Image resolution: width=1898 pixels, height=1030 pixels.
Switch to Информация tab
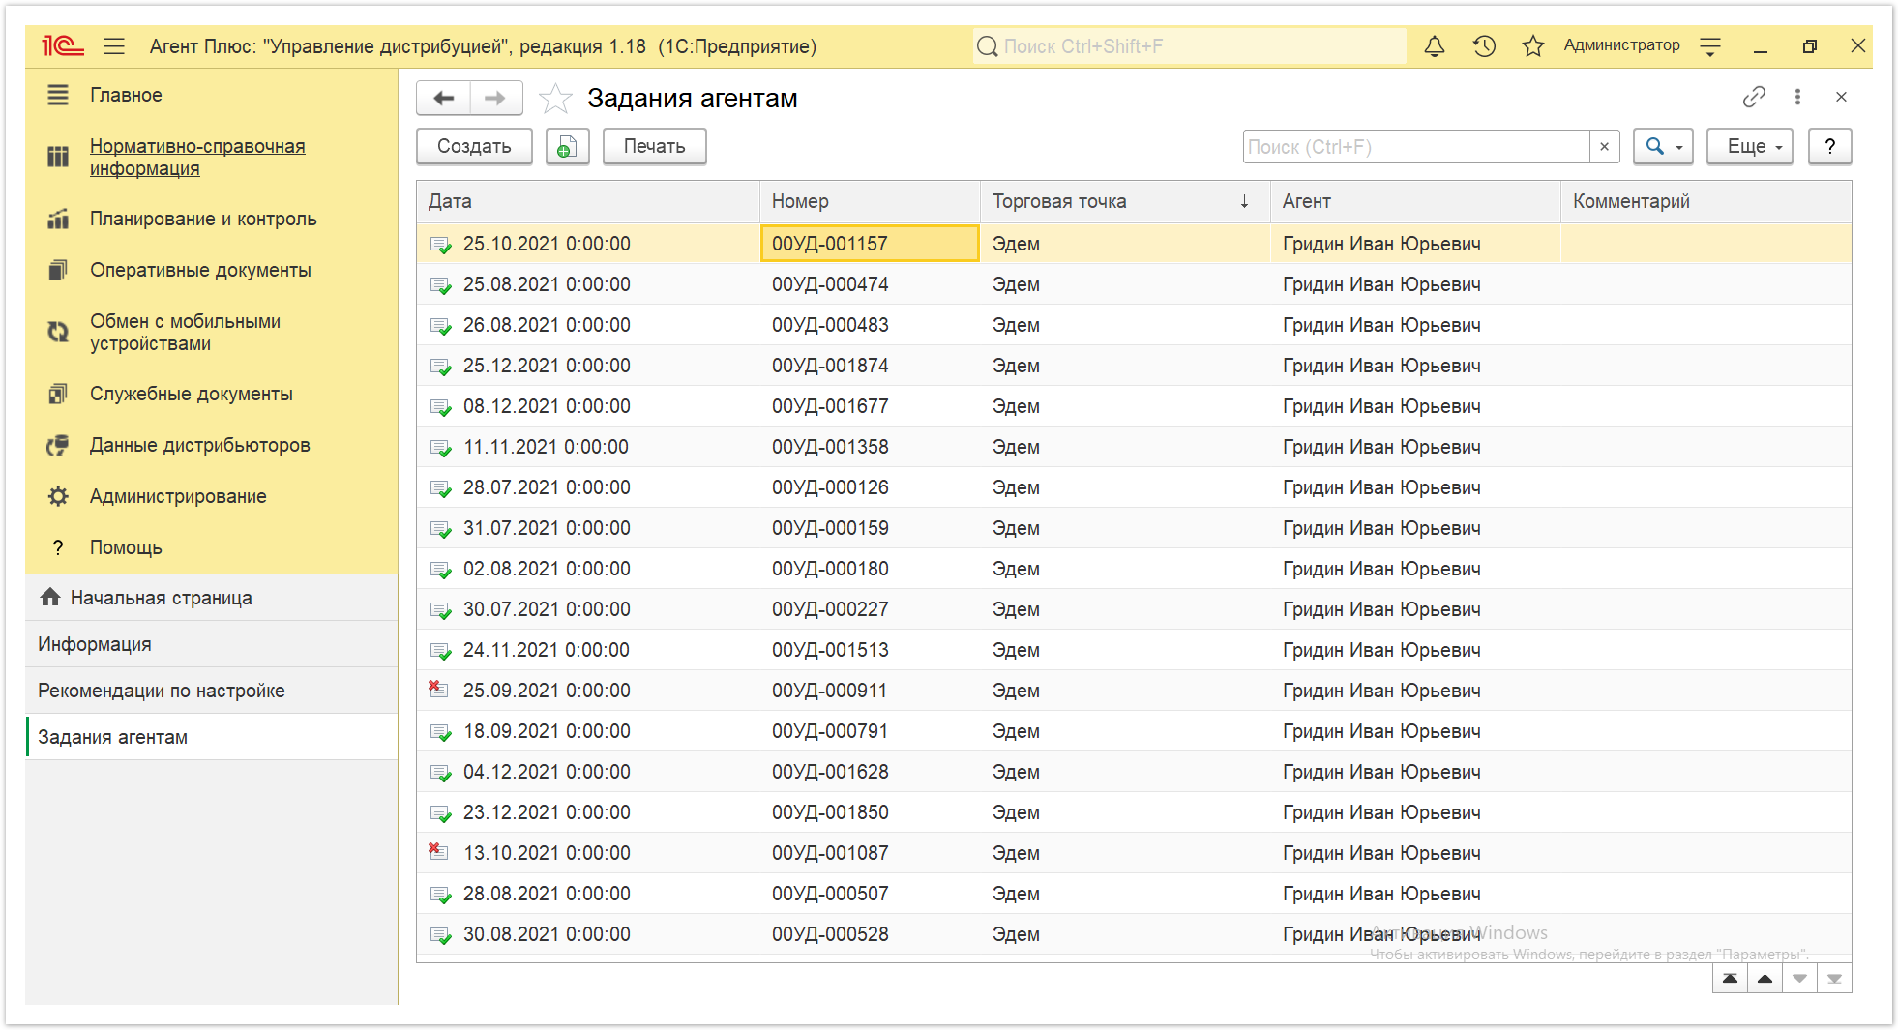click(212, 644)
